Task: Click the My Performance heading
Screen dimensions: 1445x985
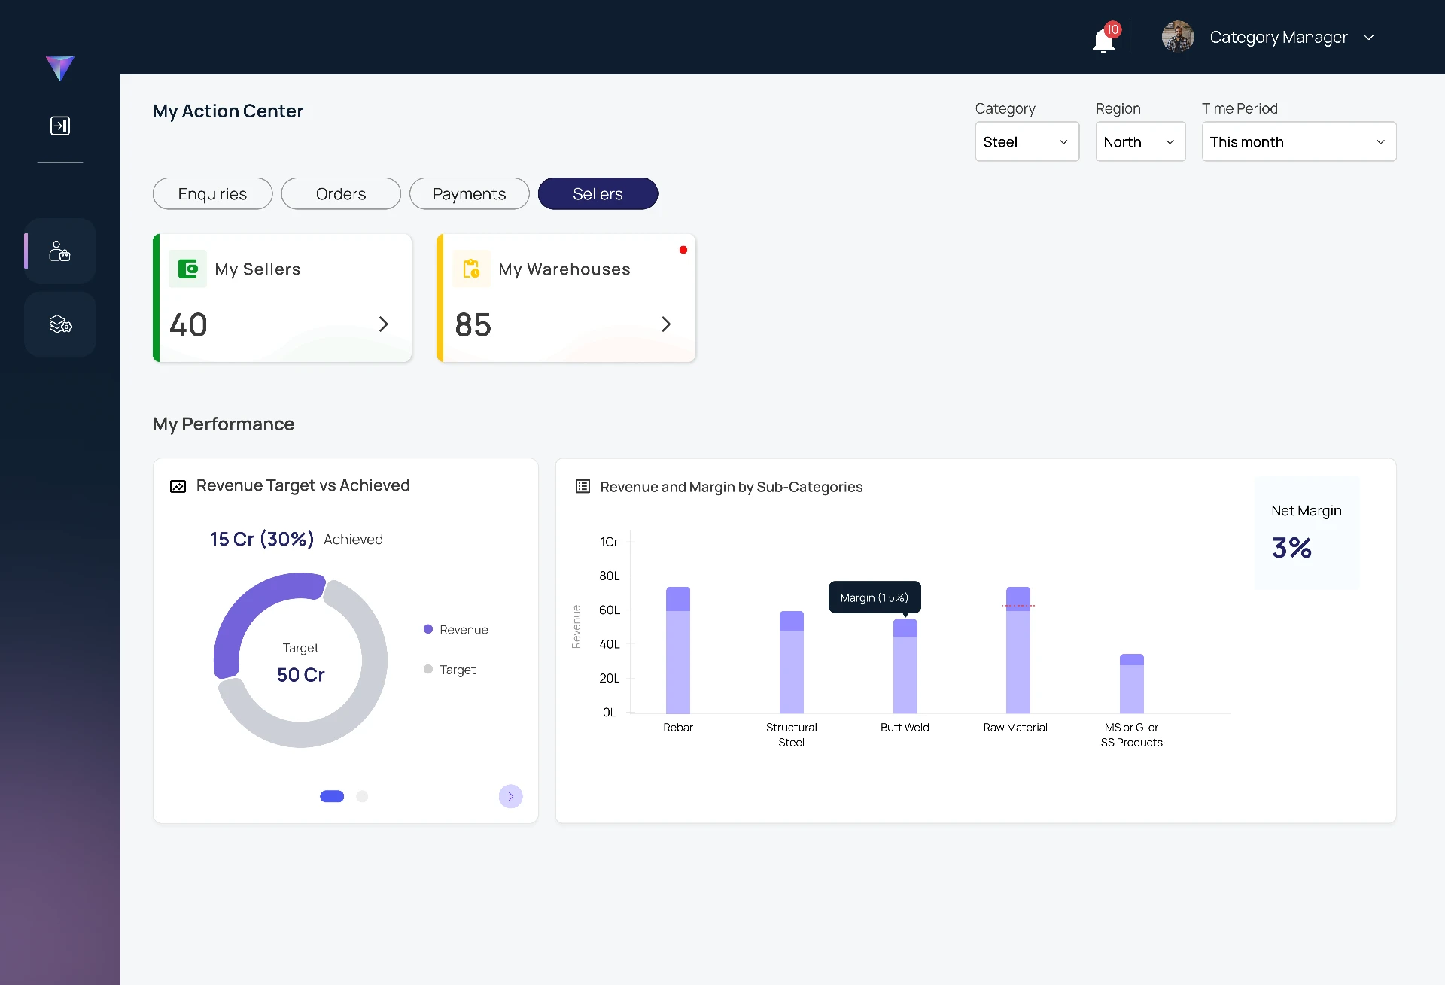Action: [224, 424]
